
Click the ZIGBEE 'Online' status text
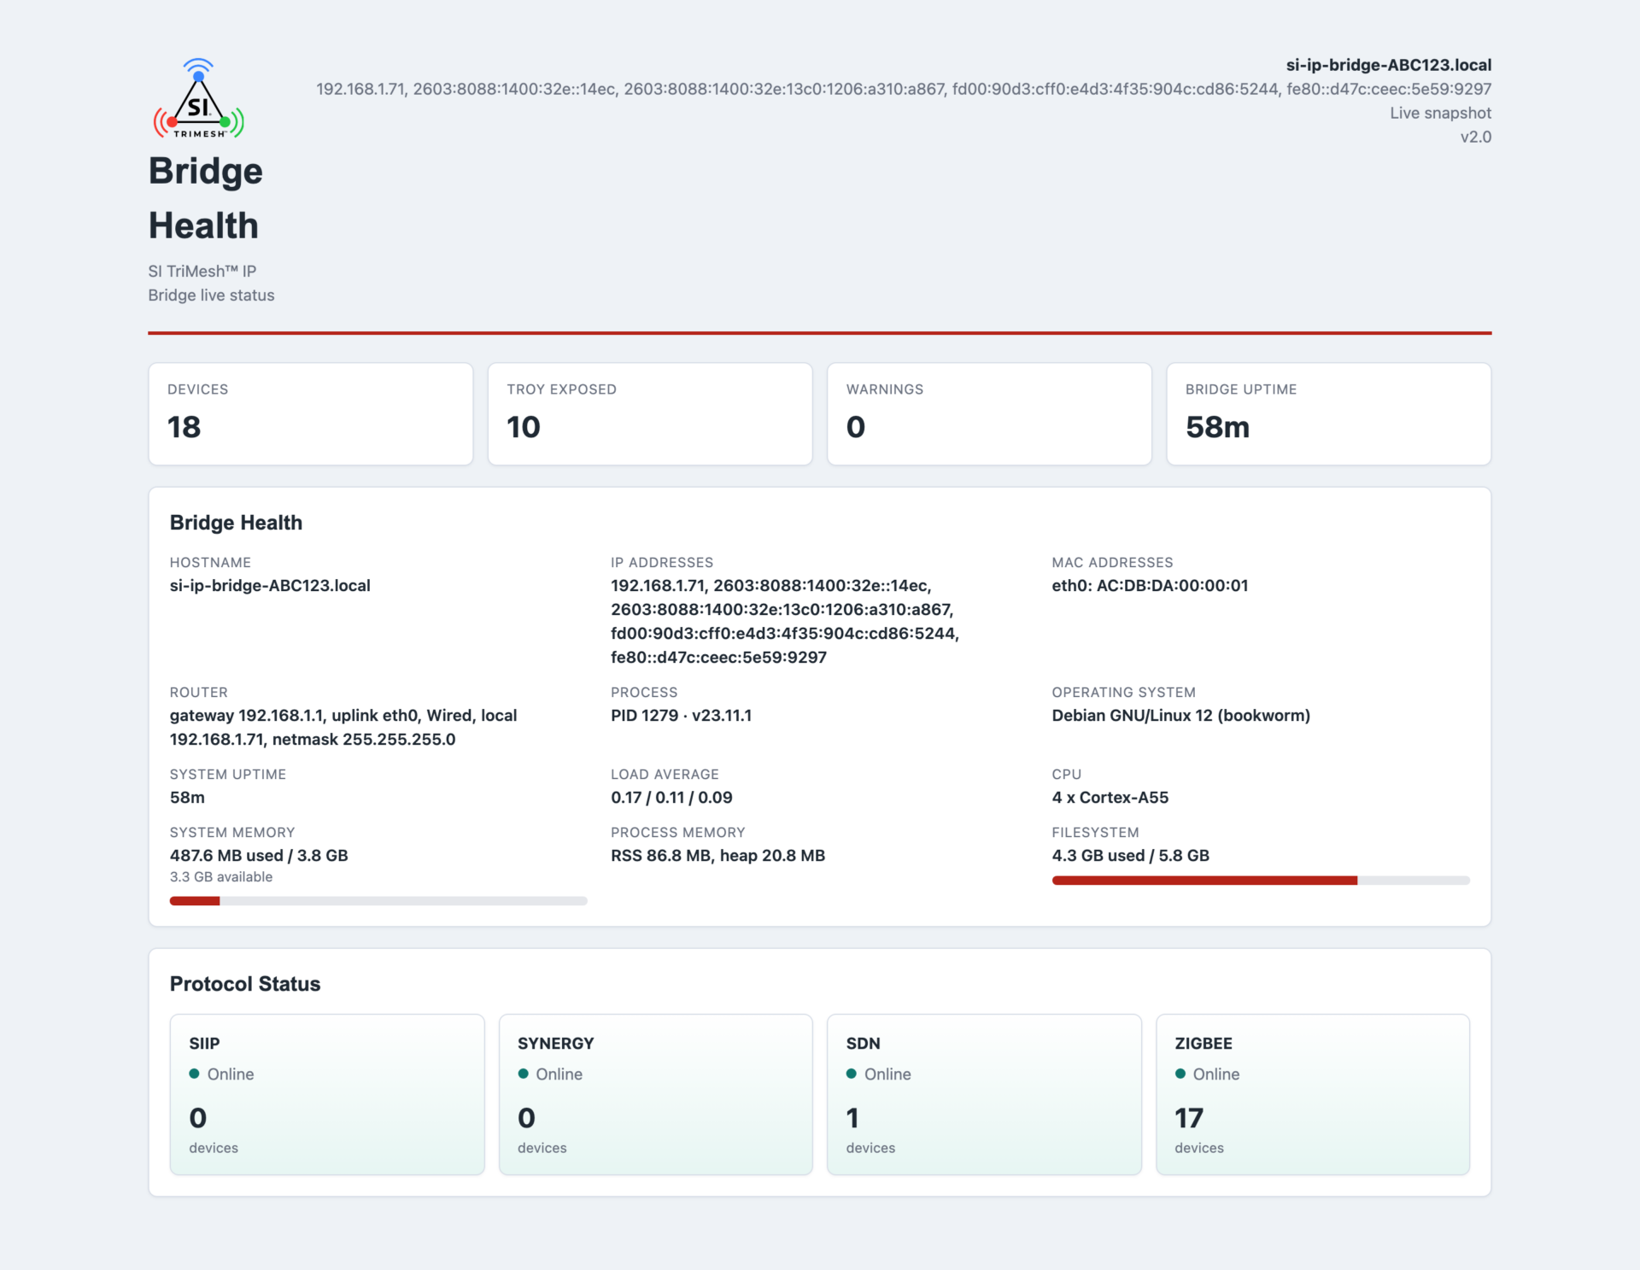click(1216, 1074)
